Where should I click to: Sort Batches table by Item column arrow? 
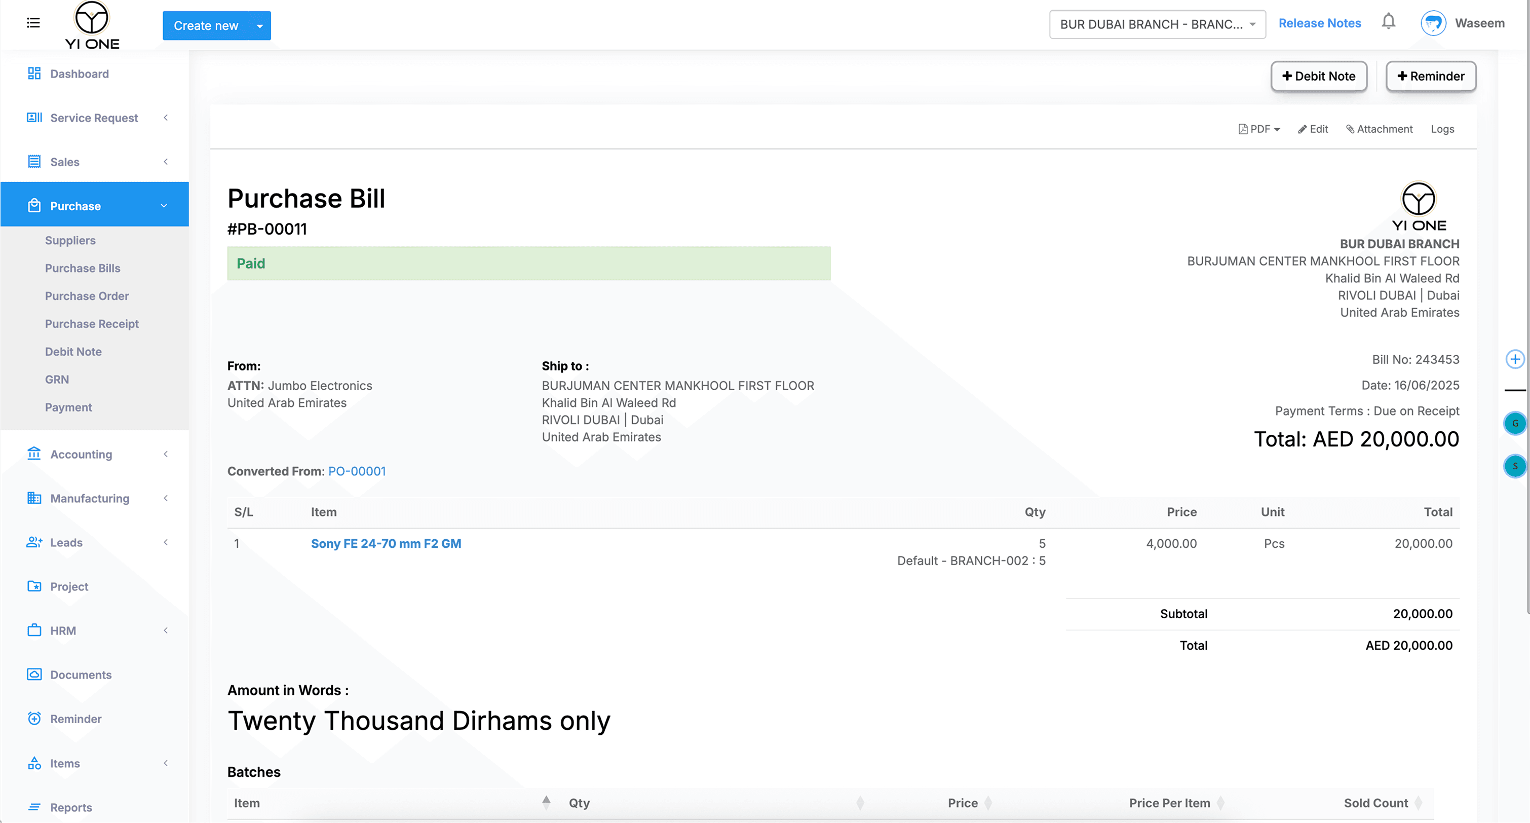[546, 803]
